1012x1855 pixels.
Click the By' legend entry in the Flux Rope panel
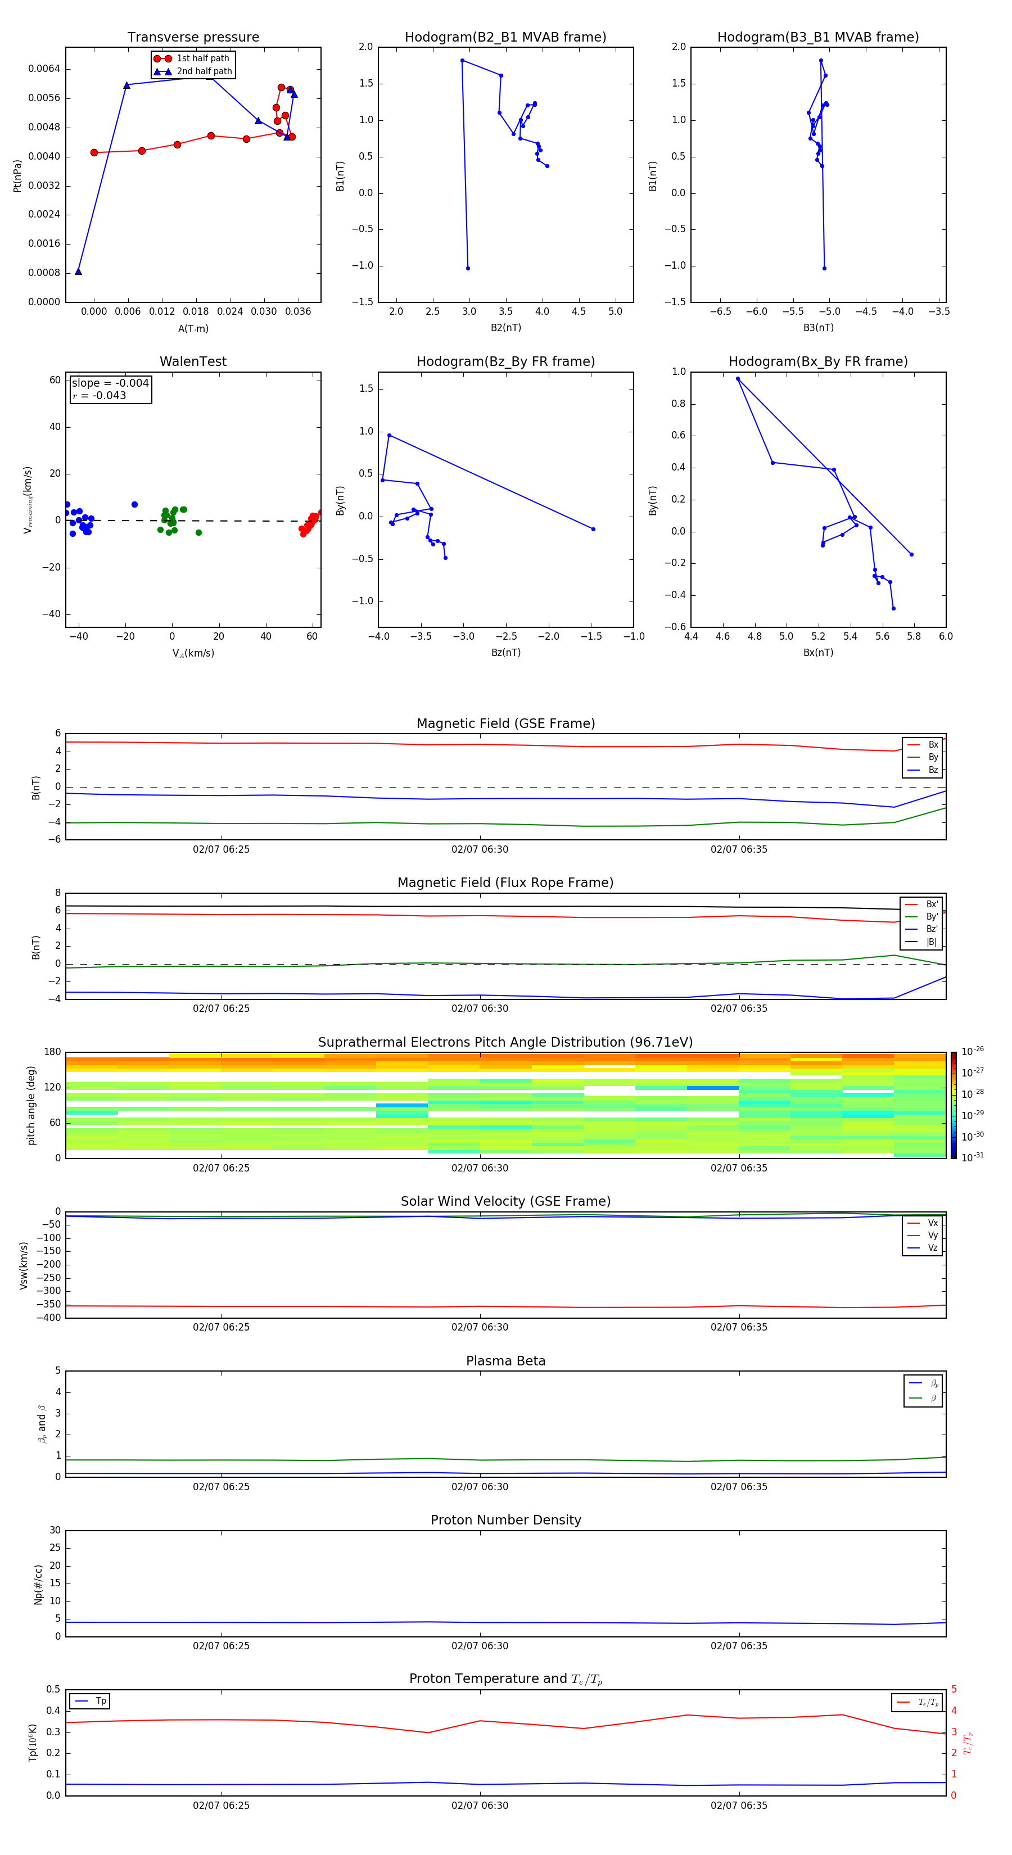click(922, 917)
